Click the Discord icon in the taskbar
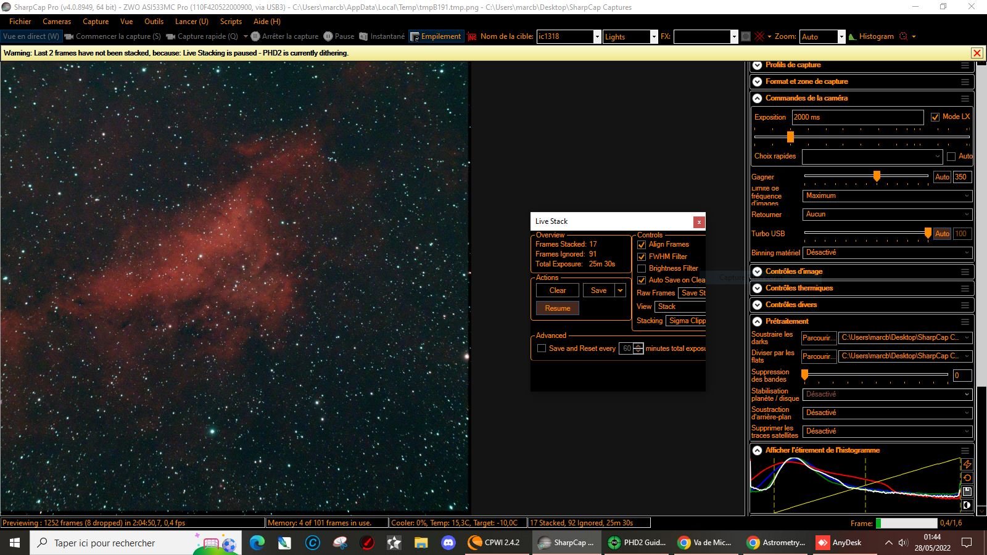 pyautogui.click(x=448, y=543)
